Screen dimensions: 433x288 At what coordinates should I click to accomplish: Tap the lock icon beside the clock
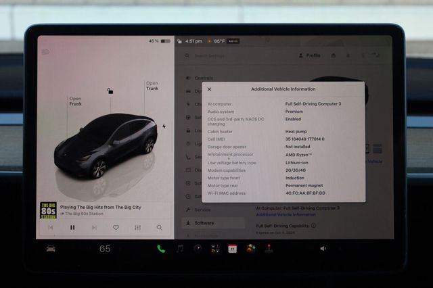179,41
